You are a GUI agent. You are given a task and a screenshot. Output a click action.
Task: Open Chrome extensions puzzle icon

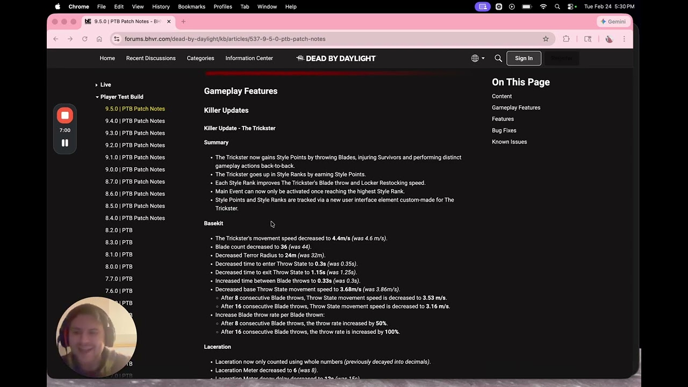pos(566,39)
